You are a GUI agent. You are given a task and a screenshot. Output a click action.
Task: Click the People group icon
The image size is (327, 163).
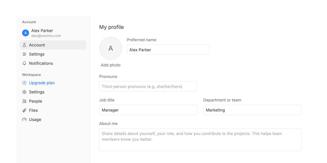[25, 101]
